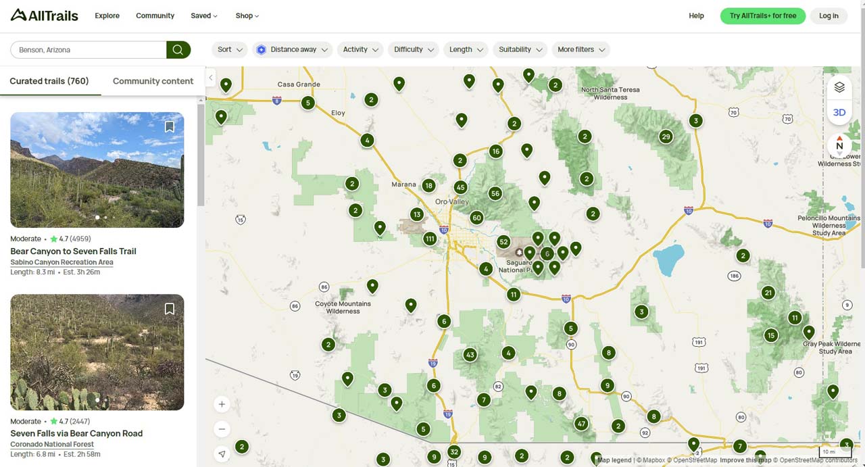Click the Improve this map link
865x467 pixels.
point(745,460)
